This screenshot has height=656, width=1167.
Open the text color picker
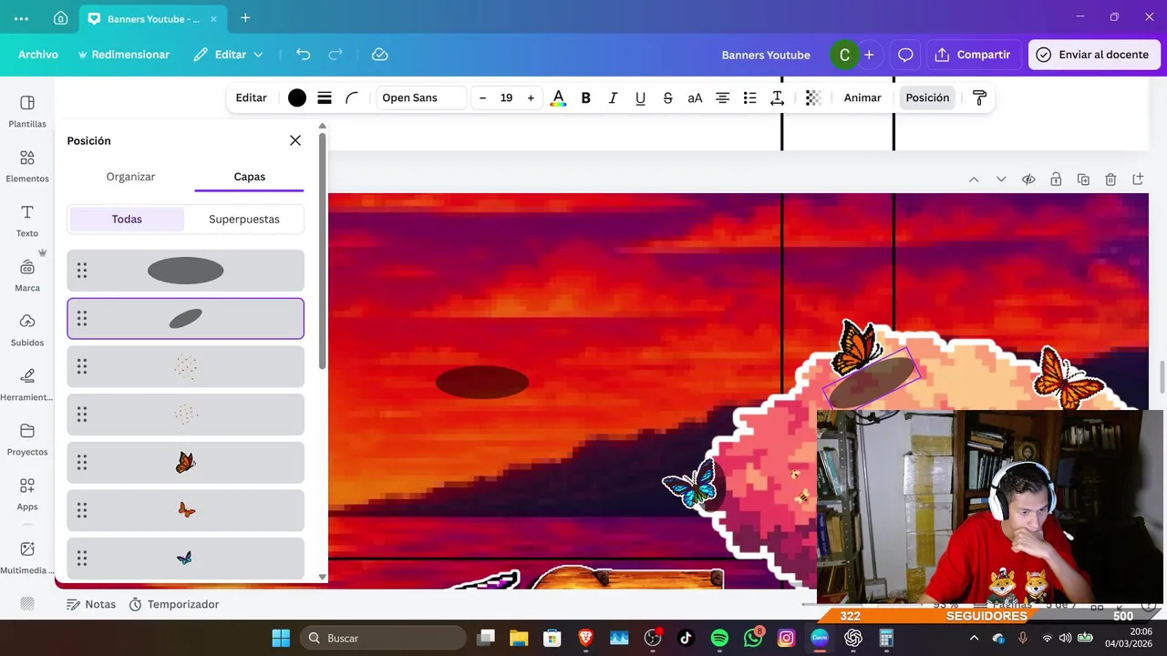click(x=559, y=97)
